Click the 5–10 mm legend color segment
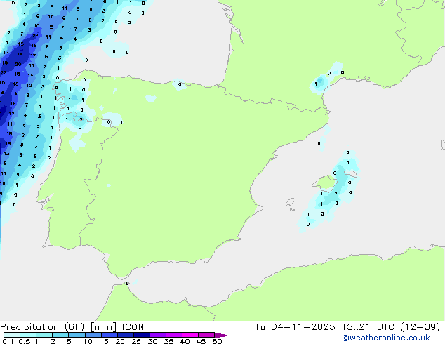 point(77,335)
